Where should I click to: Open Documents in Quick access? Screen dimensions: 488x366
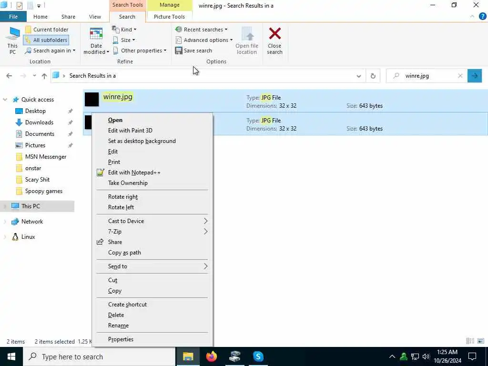coord(40,134)
